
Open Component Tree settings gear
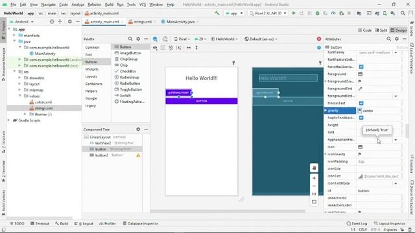[138, 129]
